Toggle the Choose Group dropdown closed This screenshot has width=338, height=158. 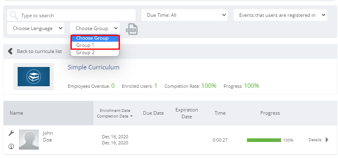tap(95, 28)
